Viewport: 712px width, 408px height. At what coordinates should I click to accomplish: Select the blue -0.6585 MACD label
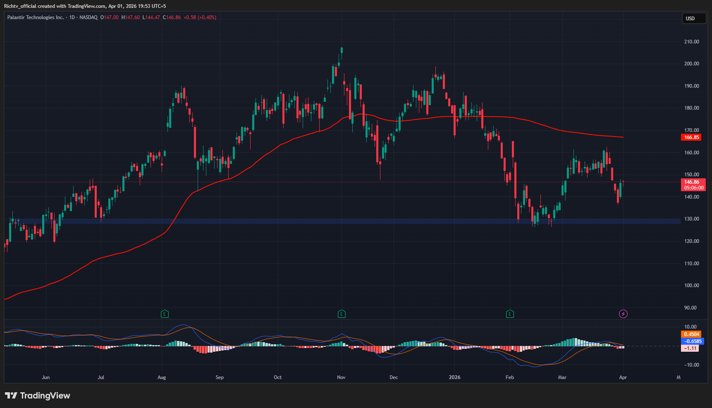[x=692, y=341]
